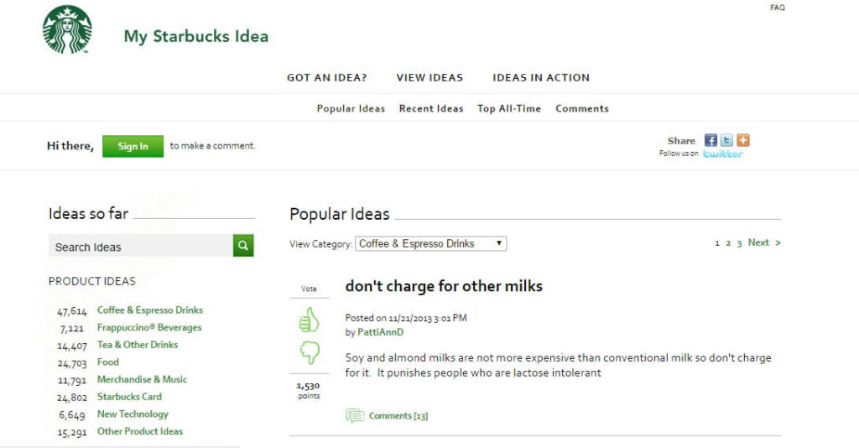Open the Got an Idea? menu
859x448 pixels.
327,78
